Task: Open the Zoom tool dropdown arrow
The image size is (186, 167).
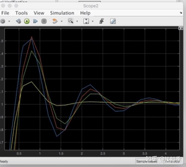Action: [x=77, y=21]
